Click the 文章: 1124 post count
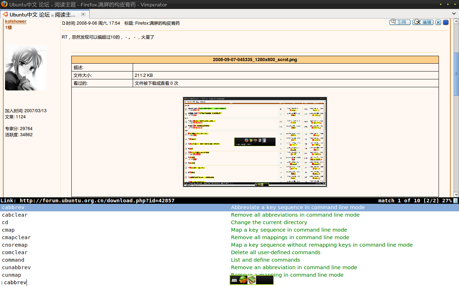 15,117
